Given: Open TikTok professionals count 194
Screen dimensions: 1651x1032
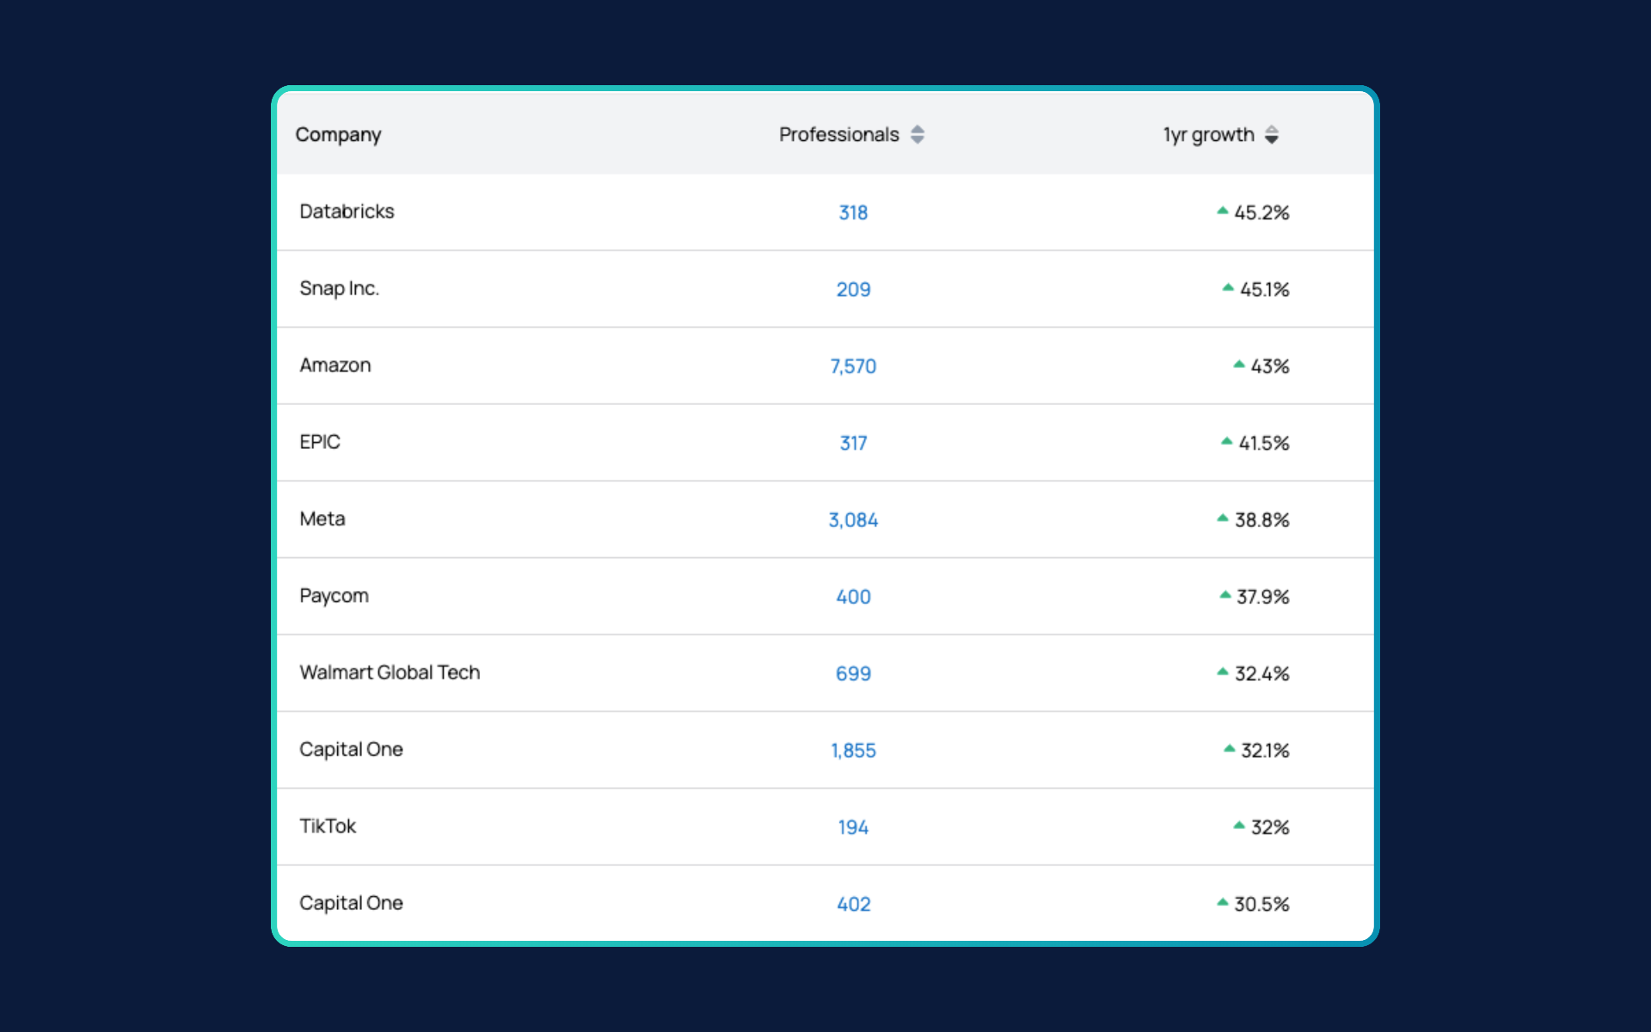Looking at the screenshot, I should click(853, 827).
